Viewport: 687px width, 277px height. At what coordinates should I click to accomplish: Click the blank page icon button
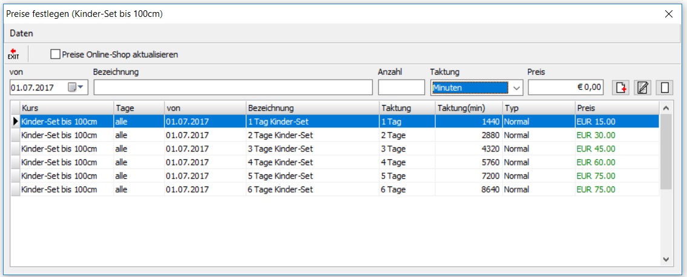(x=665, y=88)
